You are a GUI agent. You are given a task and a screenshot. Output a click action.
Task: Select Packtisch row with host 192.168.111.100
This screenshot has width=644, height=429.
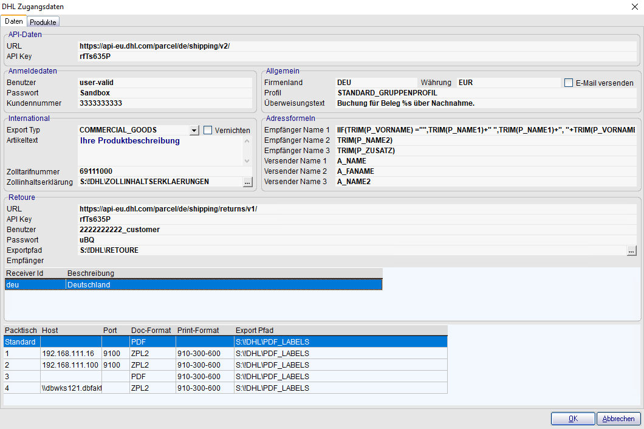pos(225,365)
